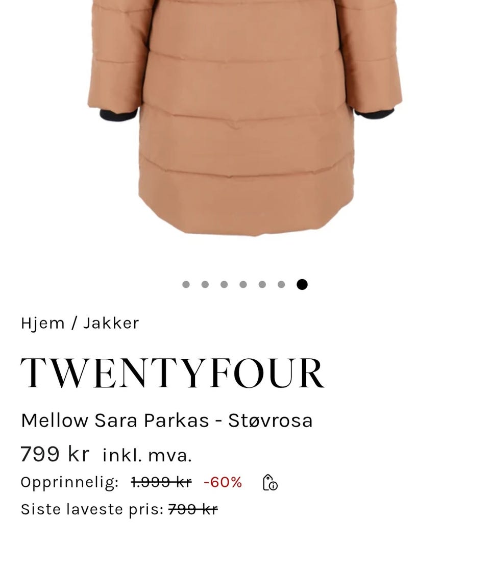This screenshot has height=569, width=490.
Task: Jump to the fifth carousel image dot
Action: coord(262,285)
